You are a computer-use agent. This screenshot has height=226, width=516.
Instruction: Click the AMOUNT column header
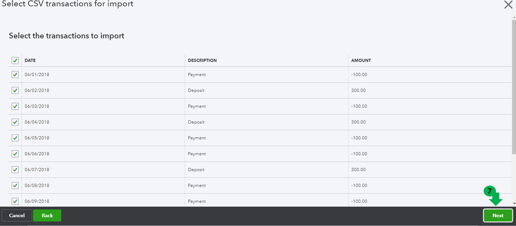(361, 61)
